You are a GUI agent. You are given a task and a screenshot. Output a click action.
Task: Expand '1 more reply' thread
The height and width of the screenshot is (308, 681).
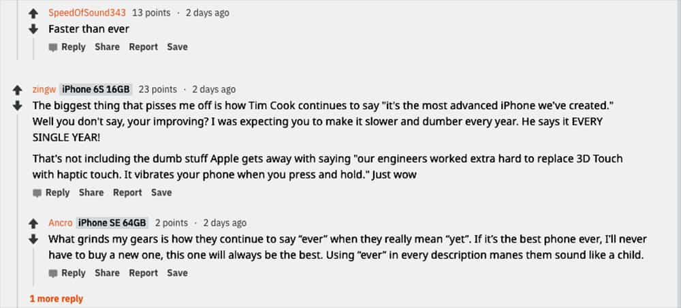click(56, 298)
